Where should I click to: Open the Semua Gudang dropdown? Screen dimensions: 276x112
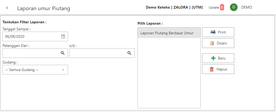32,70
